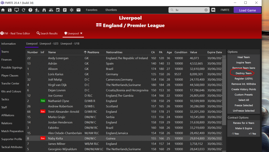Click Destroy Team option
This screenshot has width=269, height=152.
(244, 73)
